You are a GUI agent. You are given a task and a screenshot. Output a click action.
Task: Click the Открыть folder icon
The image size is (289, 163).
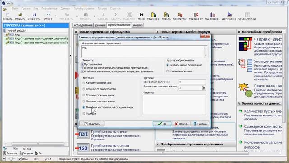tap(20, 14)
